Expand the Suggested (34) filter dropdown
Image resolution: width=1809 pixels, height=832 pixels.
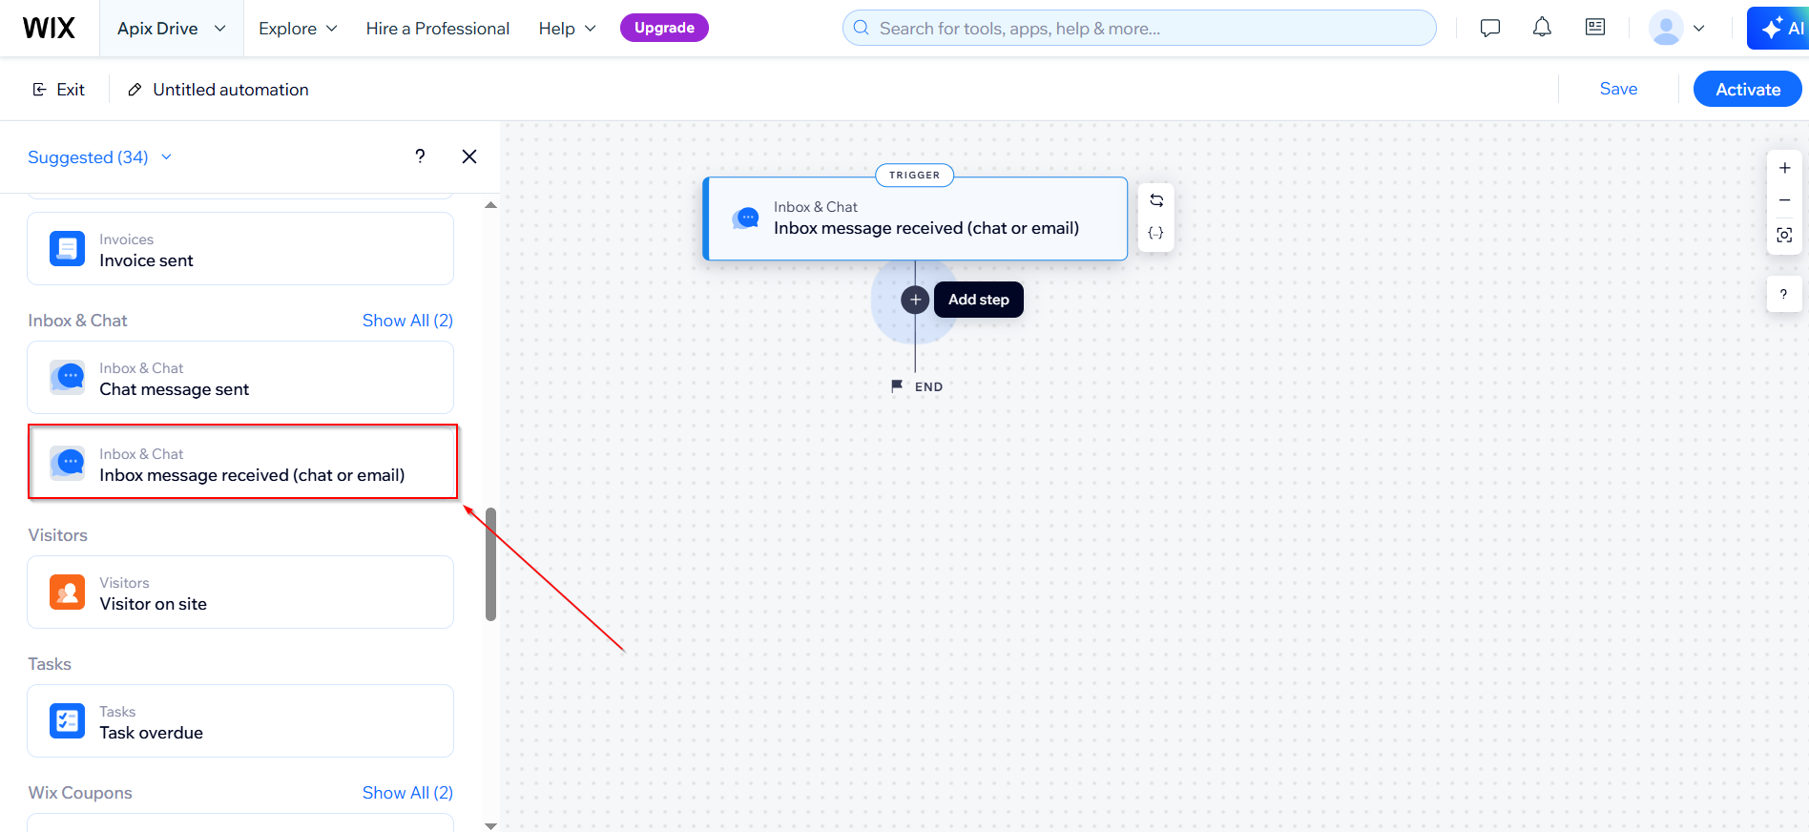pos(100,157)
